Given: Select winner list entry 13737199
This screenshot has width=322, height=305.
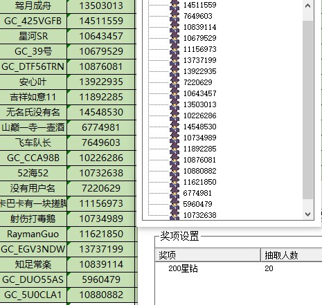Looking at the screenshot, I should (200, 60).
